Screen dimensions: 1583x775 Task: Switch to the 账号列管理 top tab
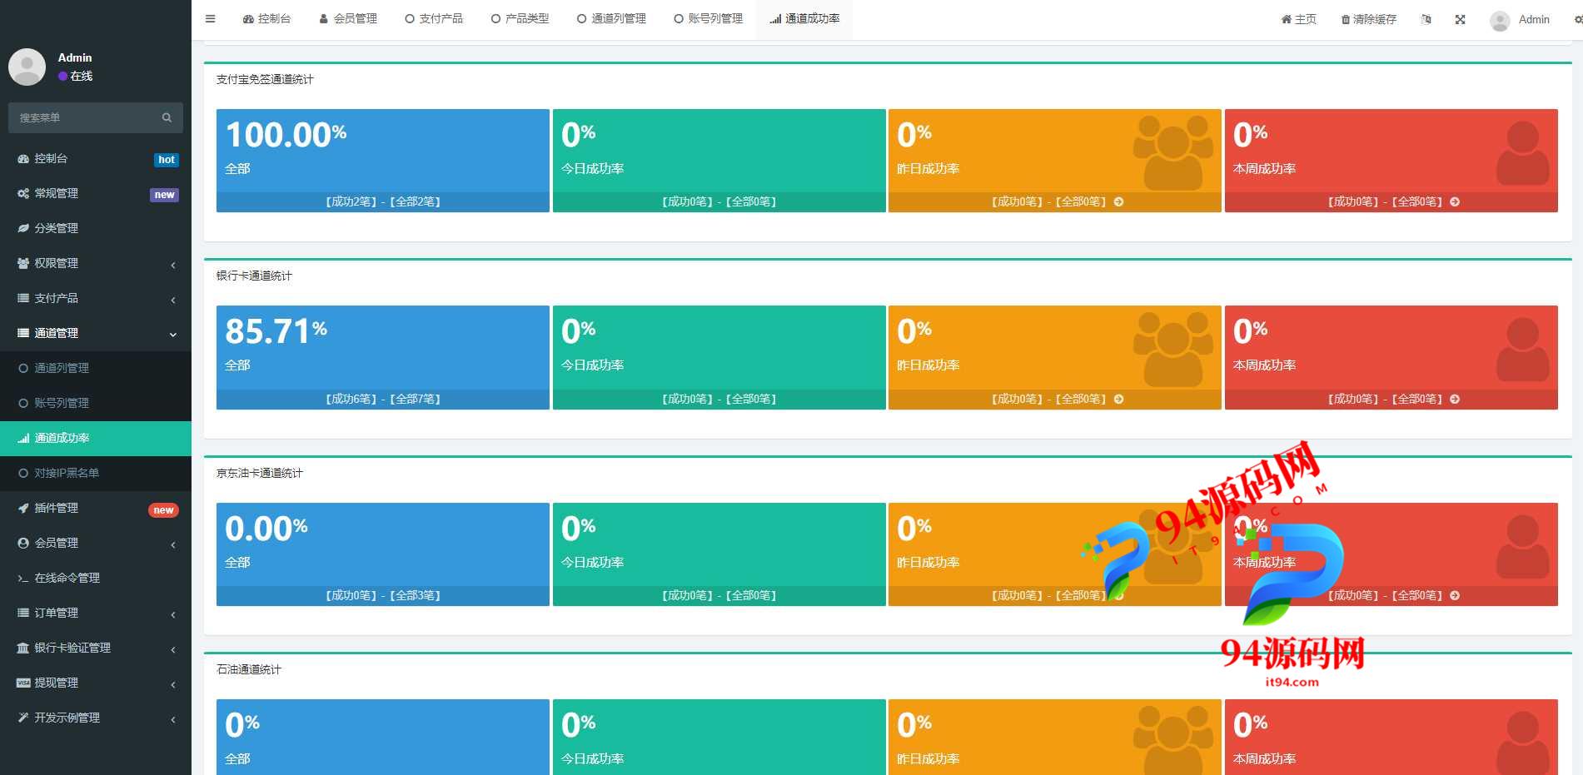tap(708, 18)
